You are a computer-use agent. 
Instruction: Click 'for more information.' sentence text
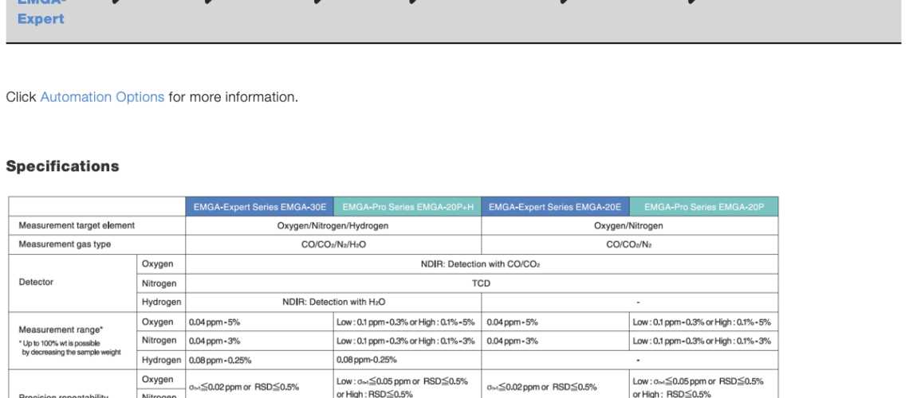(x=234, y=97)
